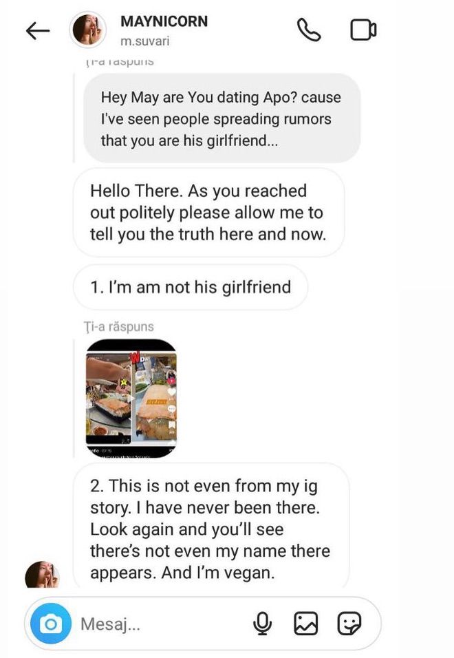
Task: Tap the microphone voice message icon
Action: click(x=262, y=624)
